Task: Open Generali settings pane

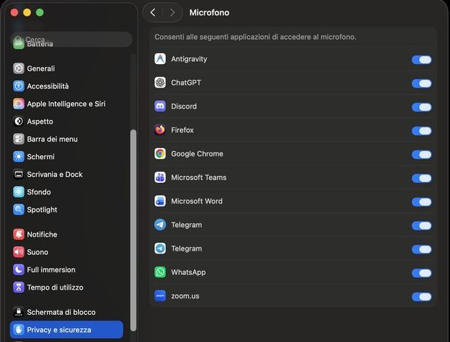Action: [67, 69]
